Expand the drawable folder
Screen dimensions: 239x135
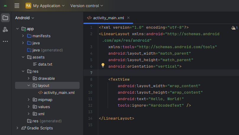[x=29, y=78]
